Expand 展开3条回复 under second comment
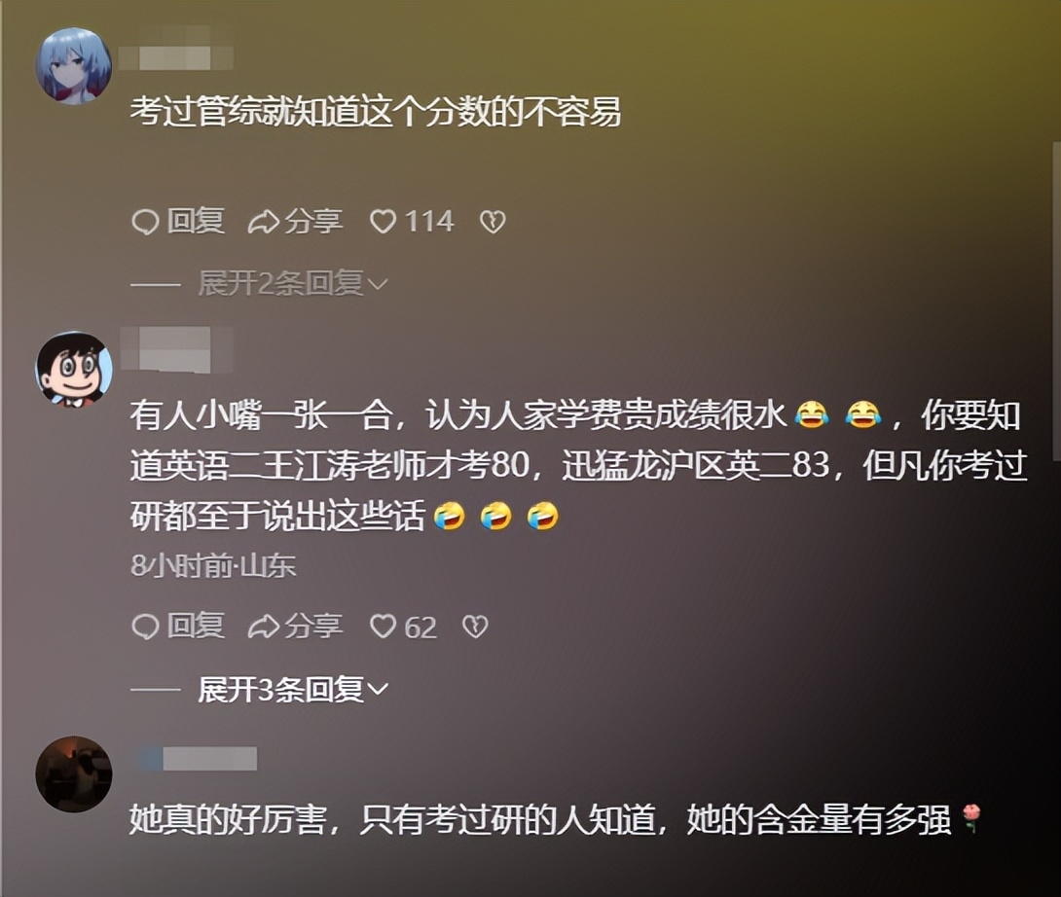This screenshot has height=897, width=1061. 293,689
